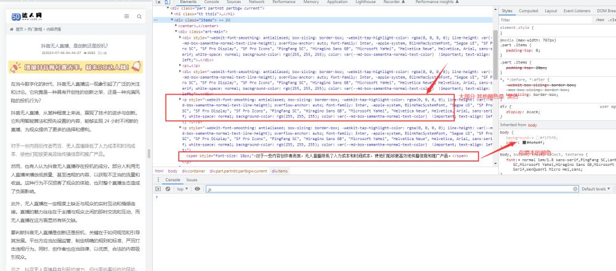Open the Network panel tab

point(256,2)
